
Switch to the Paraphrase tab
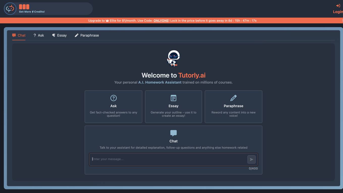click(x=87, y=35)
